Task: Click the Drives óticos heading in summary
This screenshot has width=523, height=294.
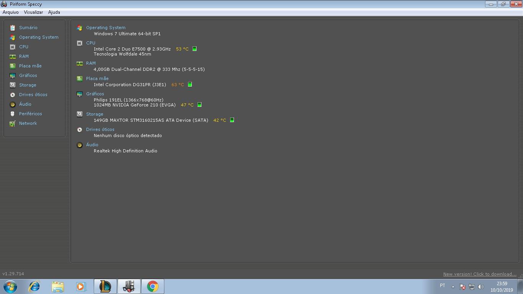Action: pyautogui.click(x=100, y=129)
